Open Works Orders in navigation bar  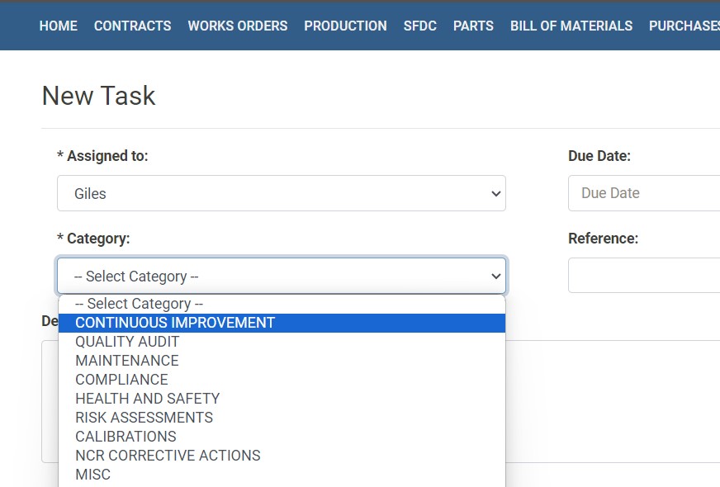(x=237, y=26)
